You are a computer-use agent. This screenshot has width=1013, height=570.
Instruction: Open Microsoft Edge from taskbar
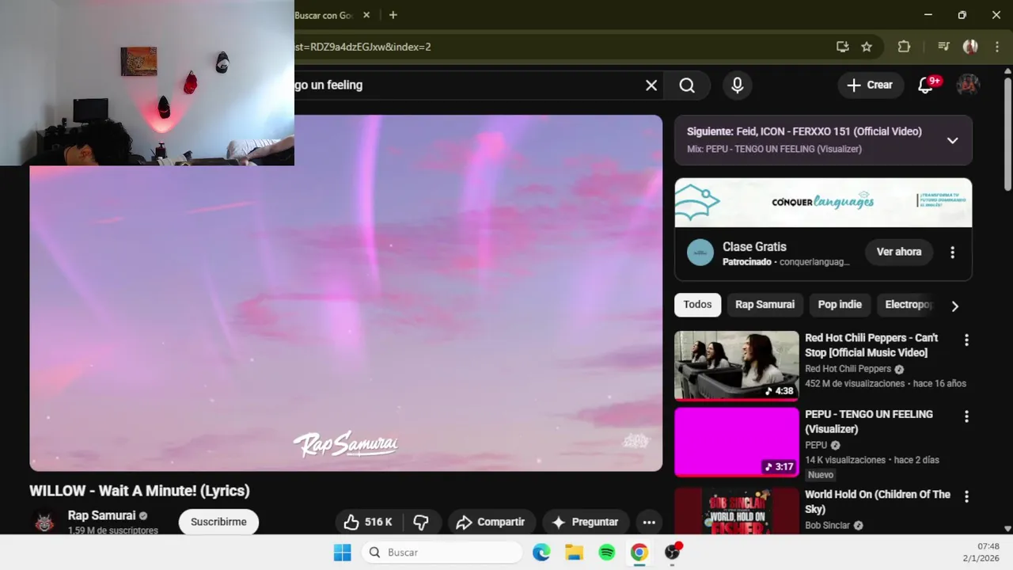click(x=541, y=553)
